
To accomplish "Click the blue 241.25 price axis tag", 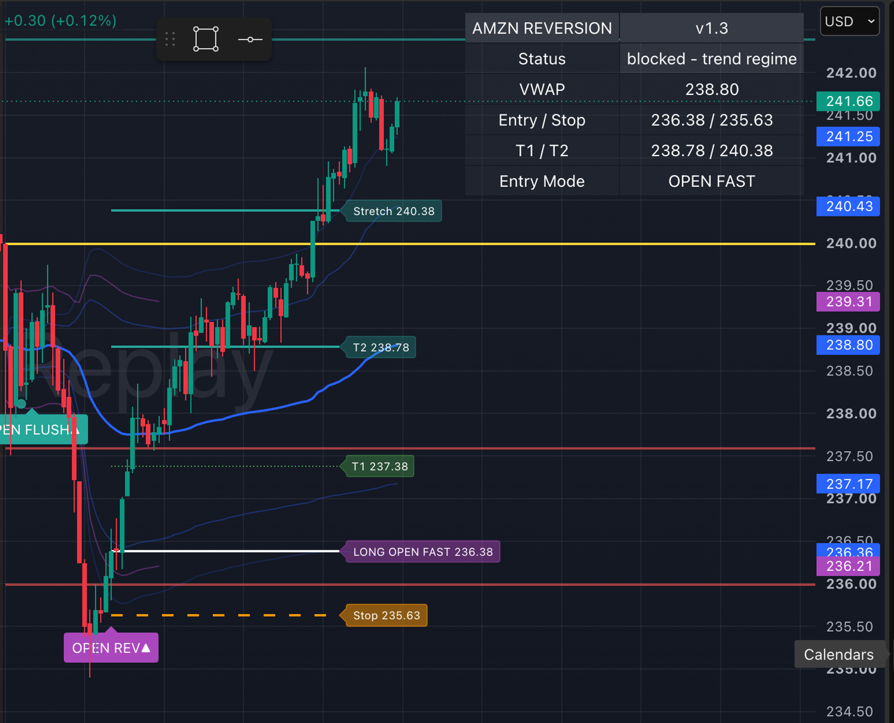I will click(848, 137).
